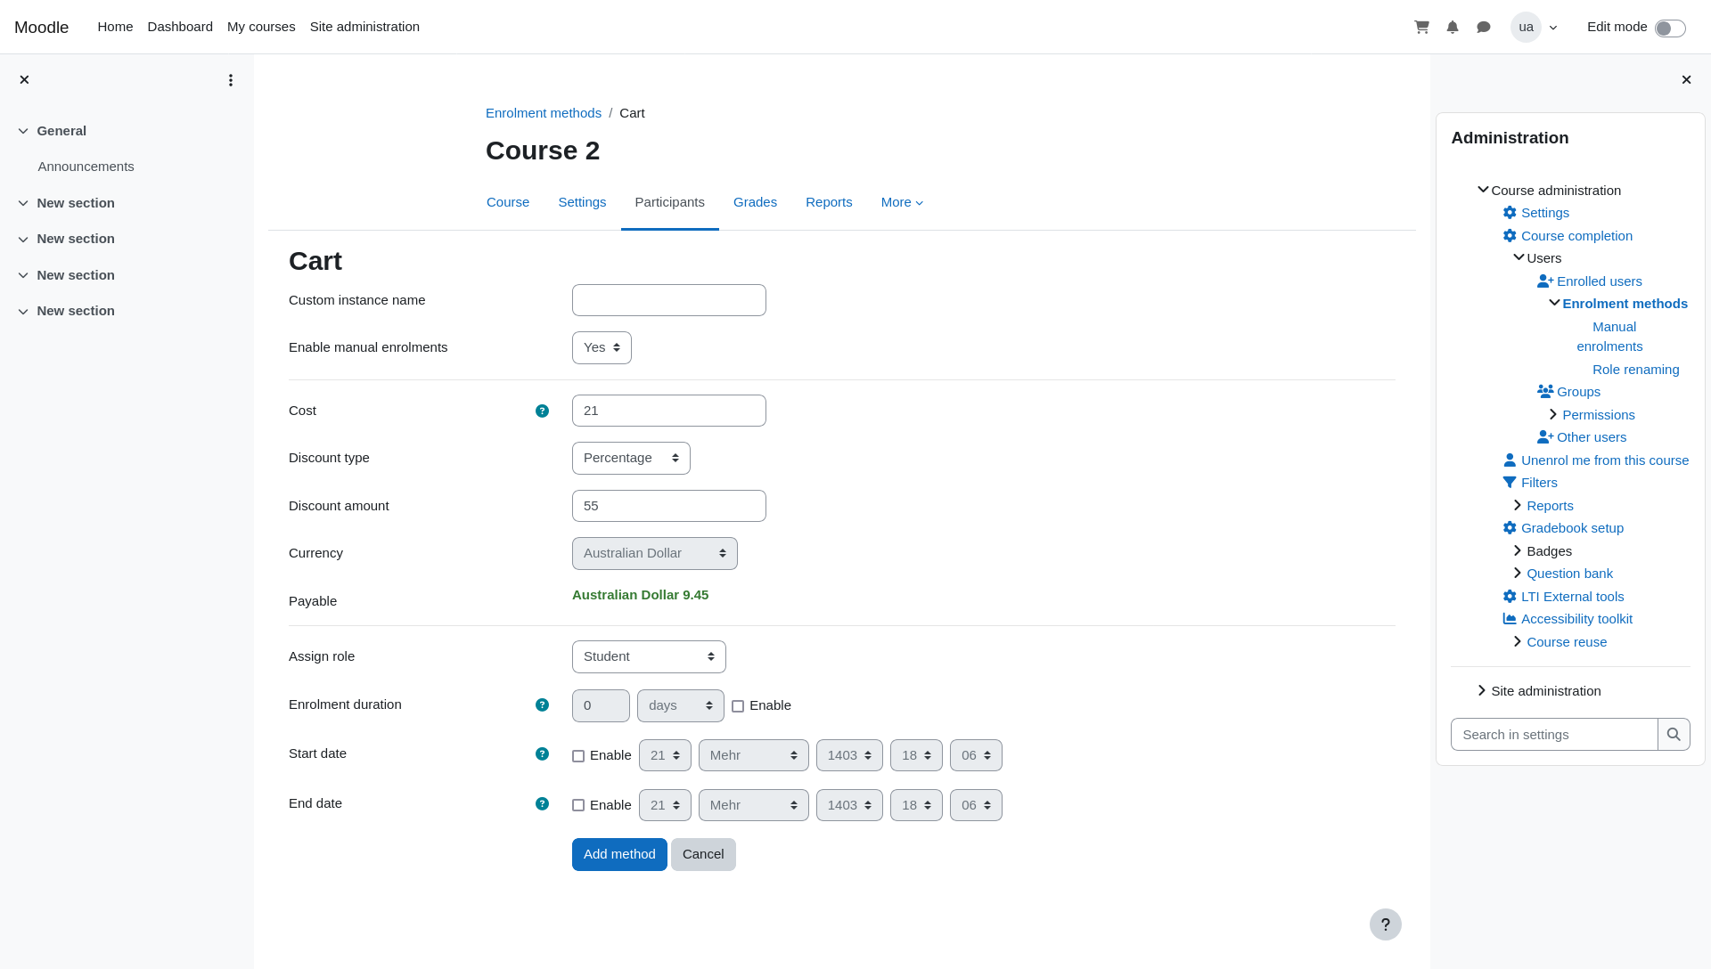This screenshot has height=969, width=1711.
Task: Open the enrolment duration units dropdown
Action: coord(681,705)
